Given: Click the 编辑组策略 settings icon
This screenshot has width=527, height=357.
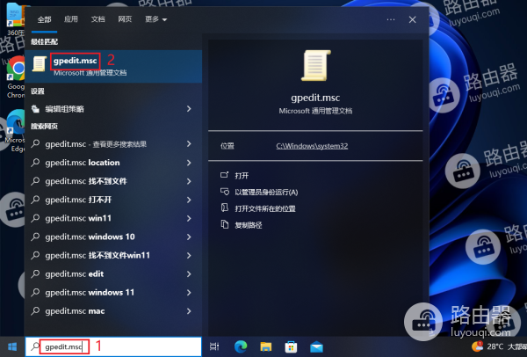Looking at the screenshot, I should pyautogui.click(x=35, y=109).
